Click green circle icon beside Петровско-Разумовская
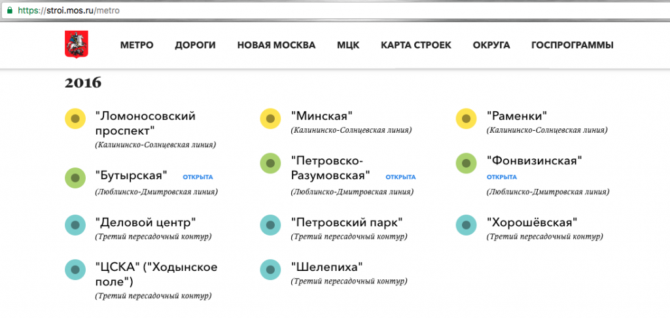The width and height of the screenshot is (670, 318). (270, 164)
